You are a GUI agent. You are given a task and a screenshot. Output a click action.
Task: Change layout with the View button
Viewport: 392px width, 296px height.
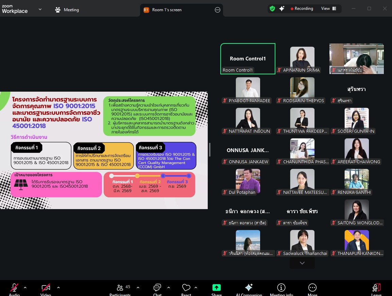point(328,9)
